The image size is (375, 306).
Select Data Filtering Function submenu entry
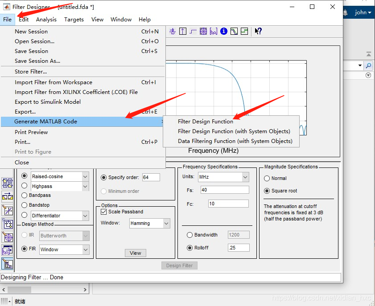[235, 141]
